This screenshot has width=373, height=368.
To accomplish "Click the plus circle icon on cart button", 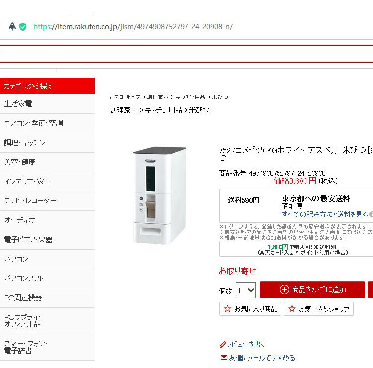I will (x=284, y=290).
